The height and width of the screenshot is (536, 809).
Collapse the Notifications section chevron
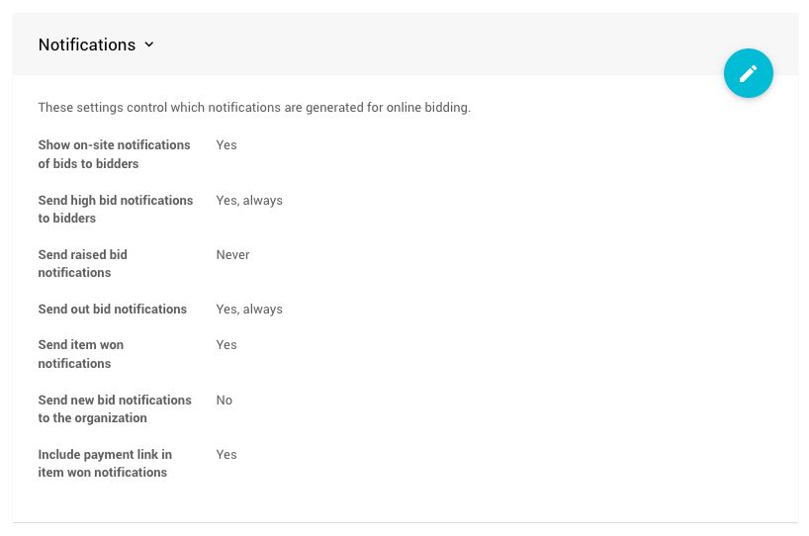click(149, 45)
